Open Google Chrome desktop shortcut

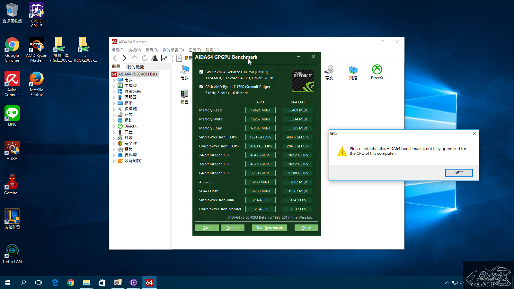pos(12,49)
